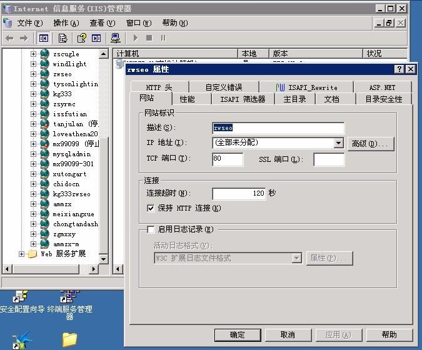
Task: Select the stopped tanjulan site icon
Action: click(44, 124)
